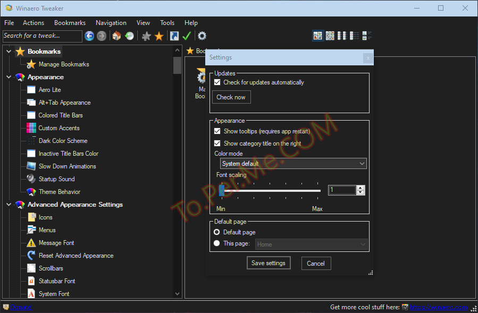
Task: Open the Color mode dropdown
Action: pos(293,164)
